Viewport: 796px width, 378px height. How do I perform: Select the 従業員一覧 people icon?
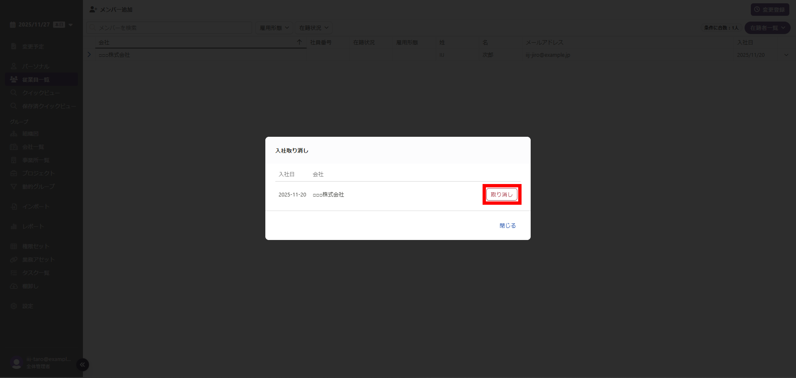point(14,80)
